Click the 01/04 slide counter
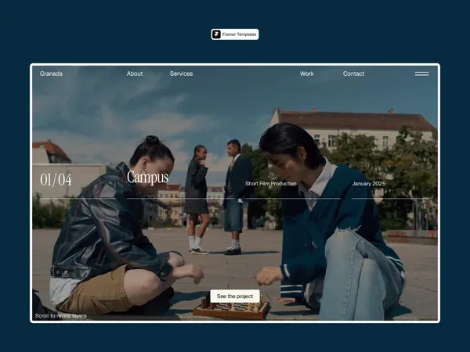This screenshot has width=470, height=352. pos(56,180)
